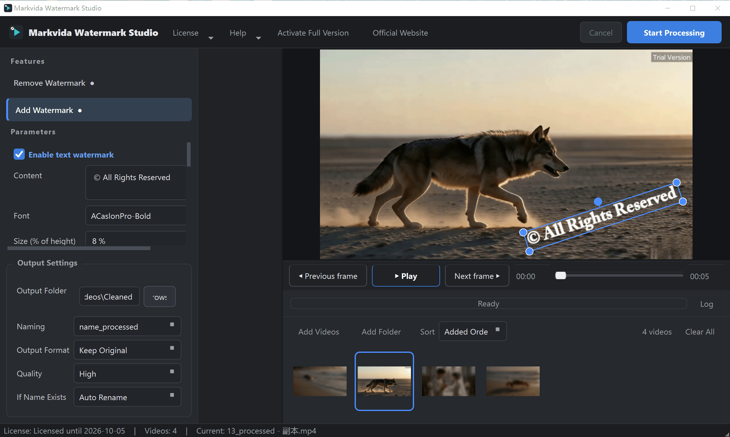Click the Start Processing button

[674, 32]
